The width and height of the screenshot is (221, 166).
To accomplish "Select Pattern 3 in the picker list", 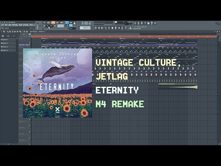I will (x=8, y=47).
